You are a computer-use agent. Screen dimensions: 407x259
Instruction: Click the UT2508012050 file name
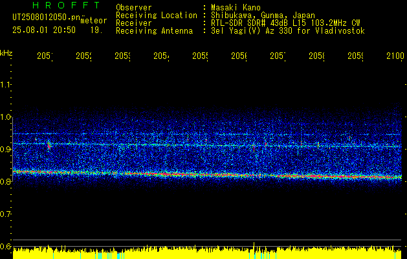click(47, 17)
